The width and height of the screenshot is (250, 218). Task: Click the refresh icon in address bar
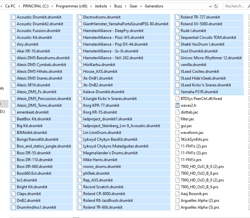(x=216, y=6)
